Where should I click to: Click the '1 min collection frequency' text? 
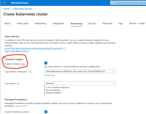[58, 87]
